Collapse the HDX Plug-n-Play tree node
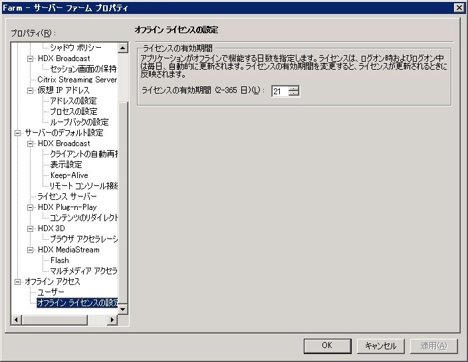468x362 pixels. coord(31,207)
